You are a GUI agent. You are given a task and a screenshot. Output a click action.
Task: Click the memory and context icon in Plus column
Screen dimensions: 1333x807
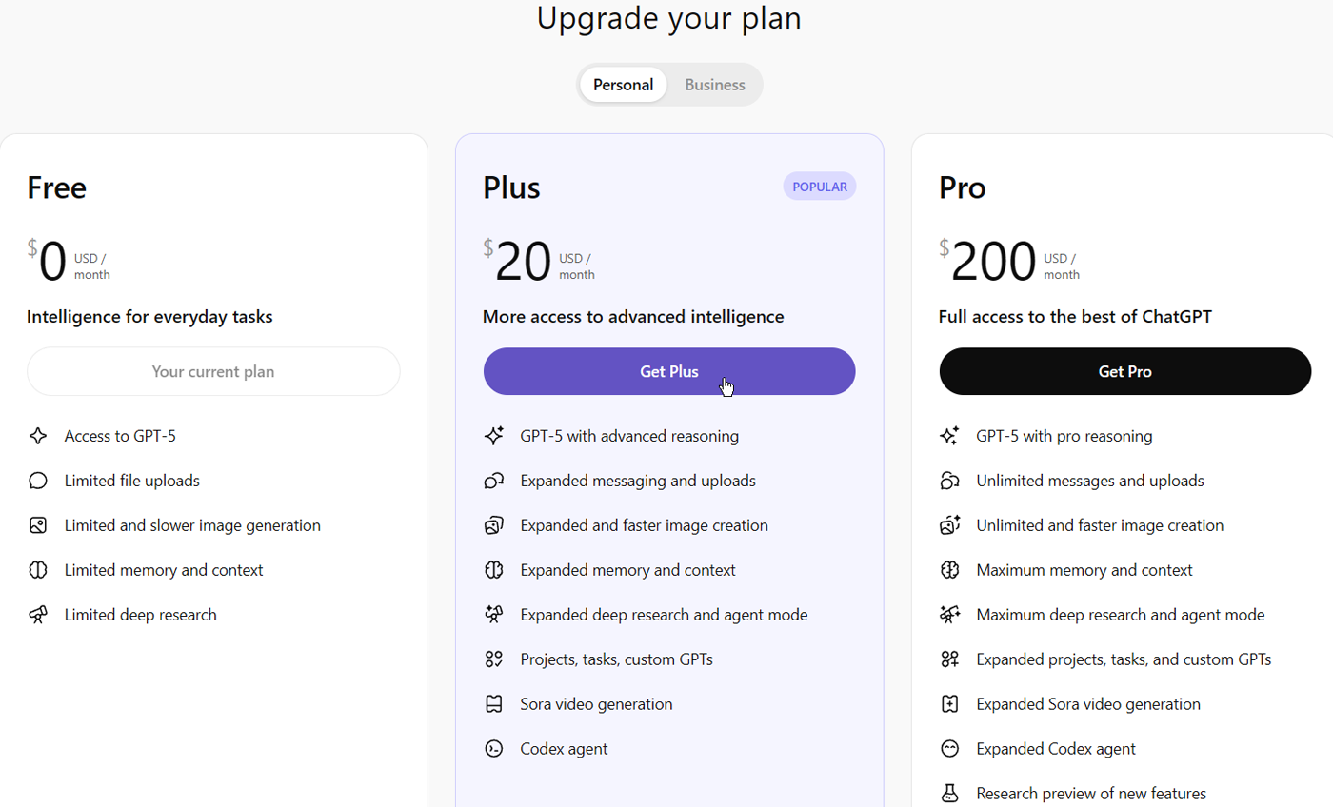tap(494, 569)
